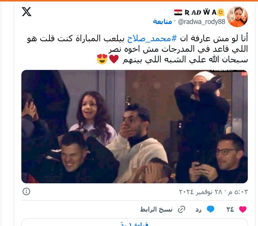This screenshot has width=258, height=226.
Task: Click the copy link chain icon
Action: (x=182, y=209)
